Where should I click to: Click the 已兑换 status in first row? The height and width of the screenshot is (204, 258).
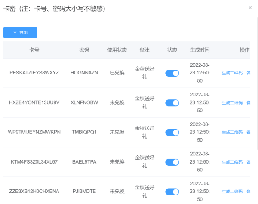[117, 73]
